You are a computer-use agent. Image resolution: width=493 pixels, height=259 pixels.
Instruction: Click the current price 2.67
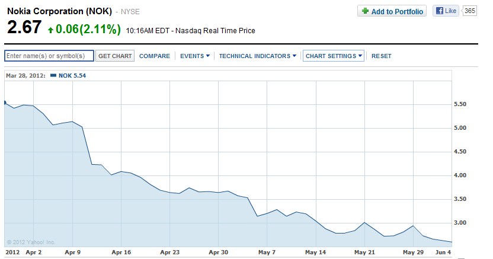24,27
